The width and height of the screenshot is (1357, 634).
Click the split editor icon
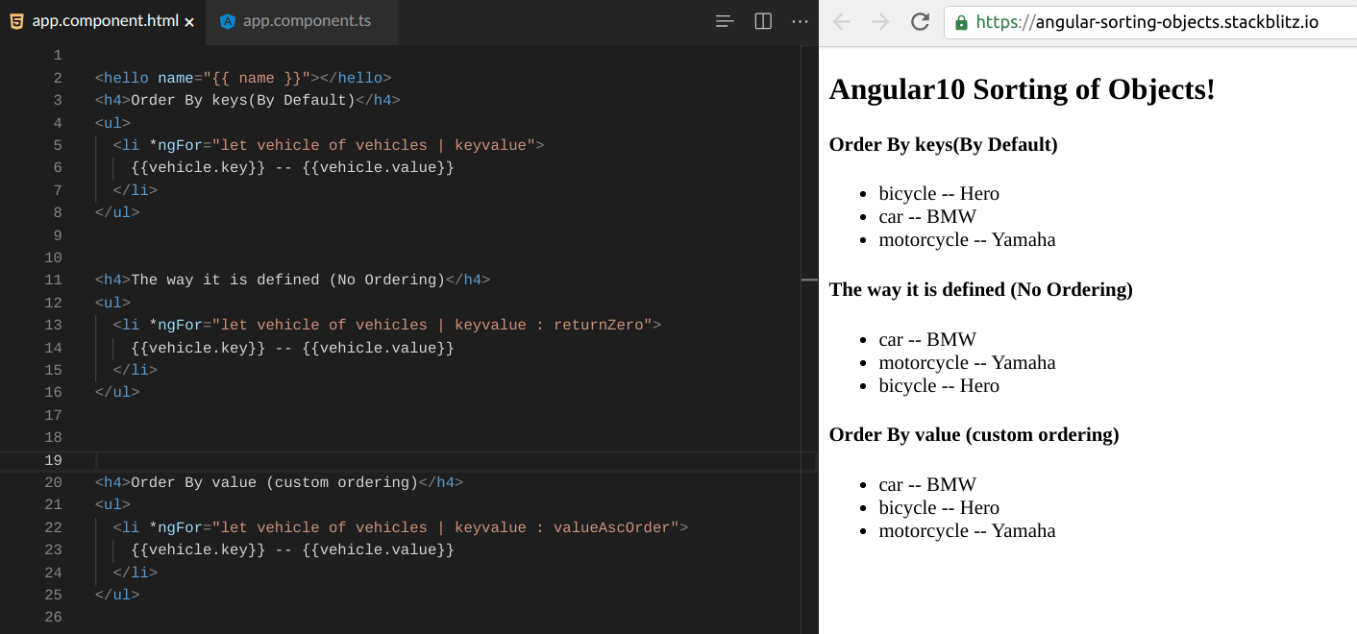coord(763,21)
